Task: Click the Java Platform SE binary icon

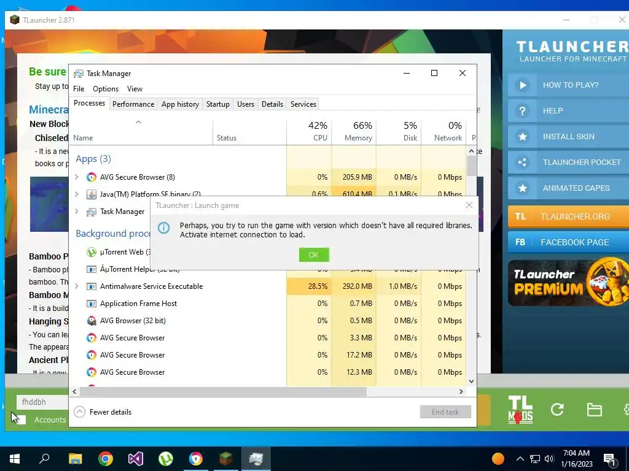Action: tap(92, 194)
